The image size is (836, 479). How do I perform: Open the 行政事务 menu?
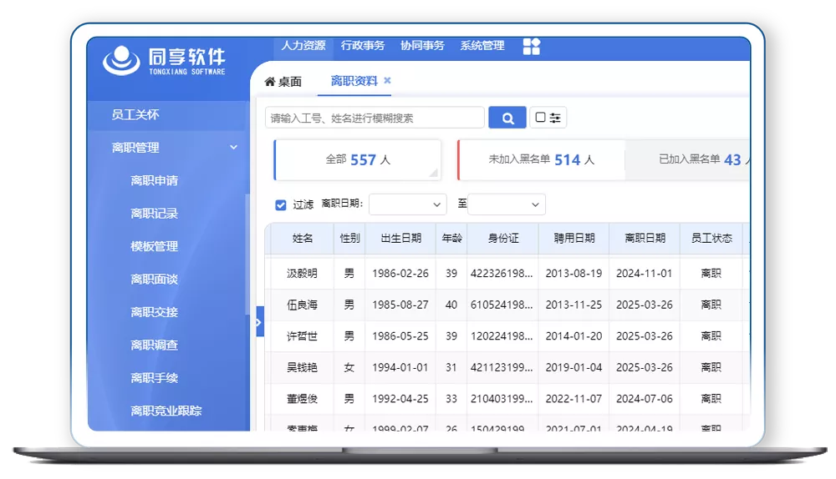[x=363, y=46]
